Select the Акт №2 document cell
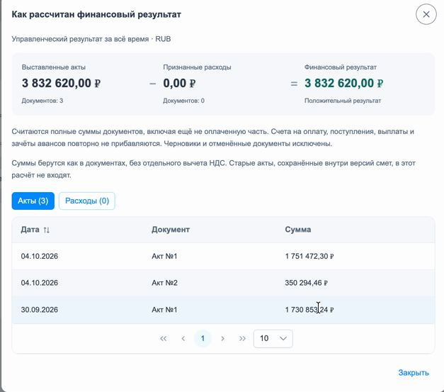This screenshot has height=392, width=444. (x=164, y=283)
